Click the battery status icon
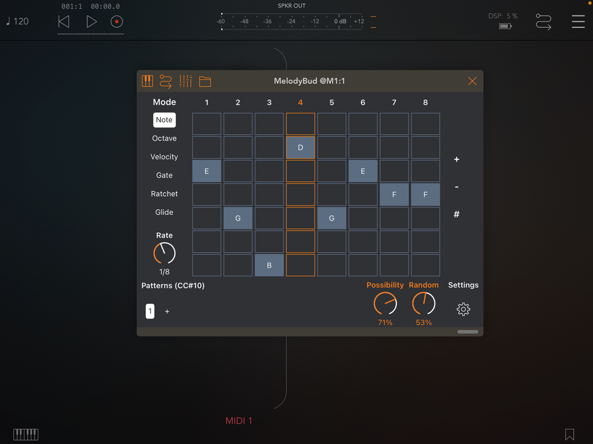 (x=505, y=26)
